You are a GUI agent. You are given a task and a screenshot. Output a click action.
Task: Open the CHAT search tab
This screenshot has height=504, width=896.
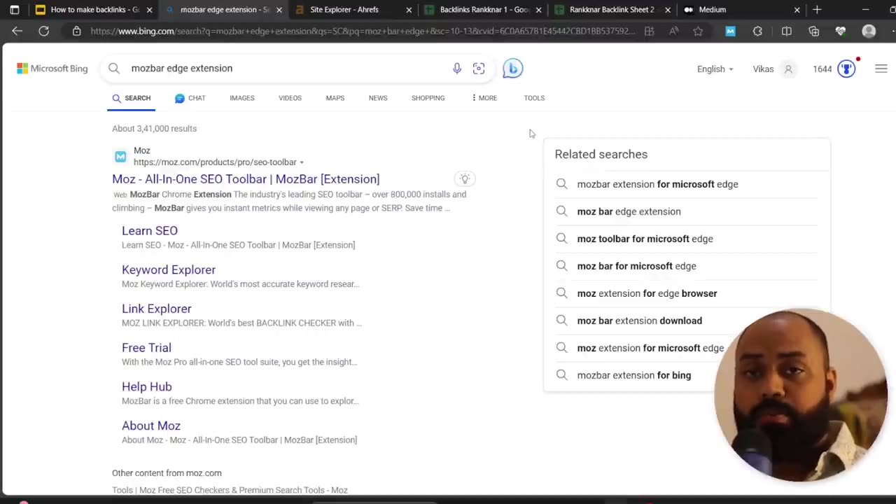point(190,98)
